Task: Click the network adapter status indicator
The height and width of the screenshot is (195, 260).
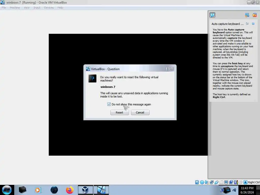Action: (212, 182)
